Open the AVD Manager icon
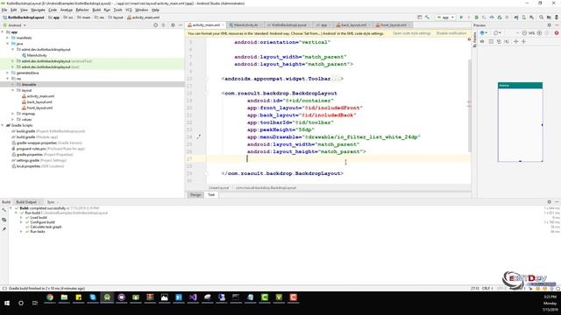 (x=524, y=17)
